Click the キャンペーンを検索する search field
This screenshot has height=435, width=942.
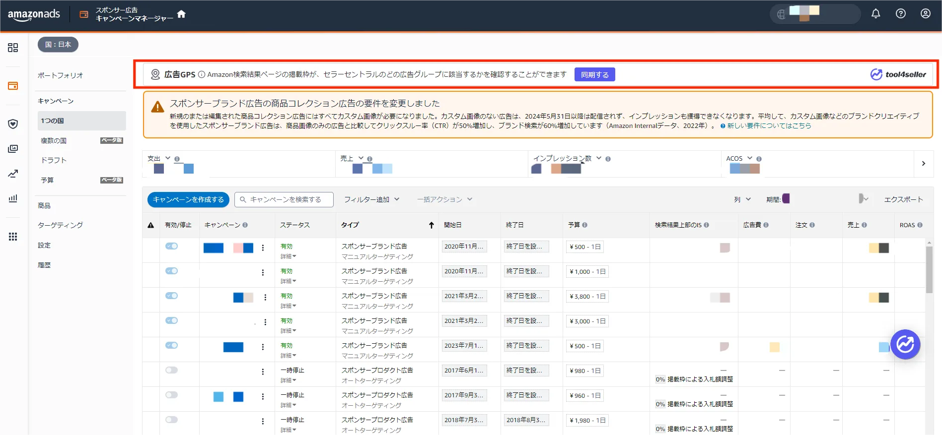[x=284, y=199]
